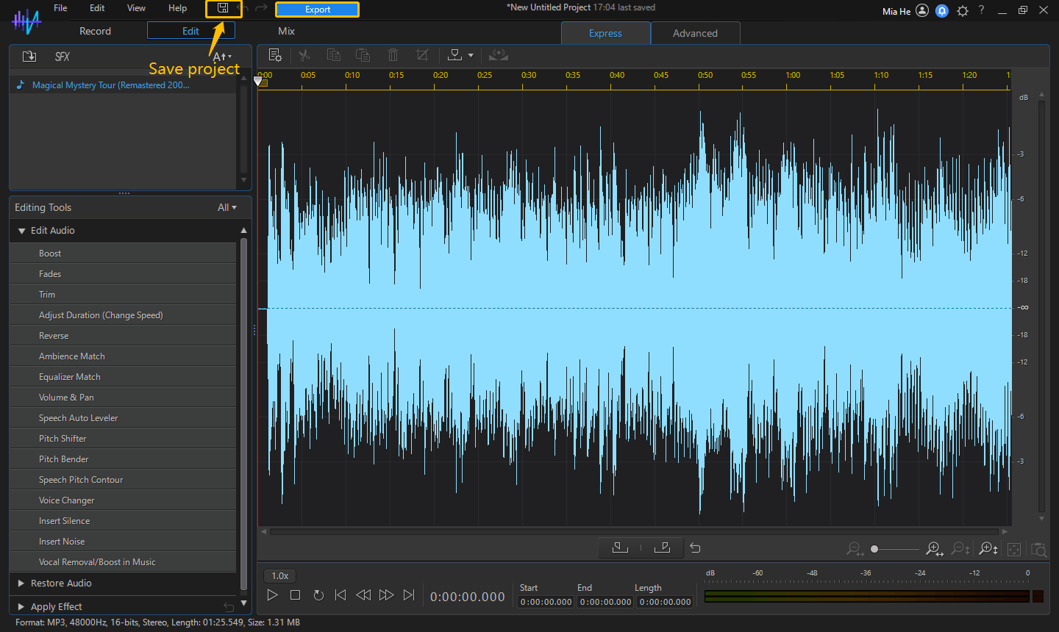Image resolution: width=1059 pixels, height=632 pixels.
Task: Switch to the Record room
Action: pos(95,31)
